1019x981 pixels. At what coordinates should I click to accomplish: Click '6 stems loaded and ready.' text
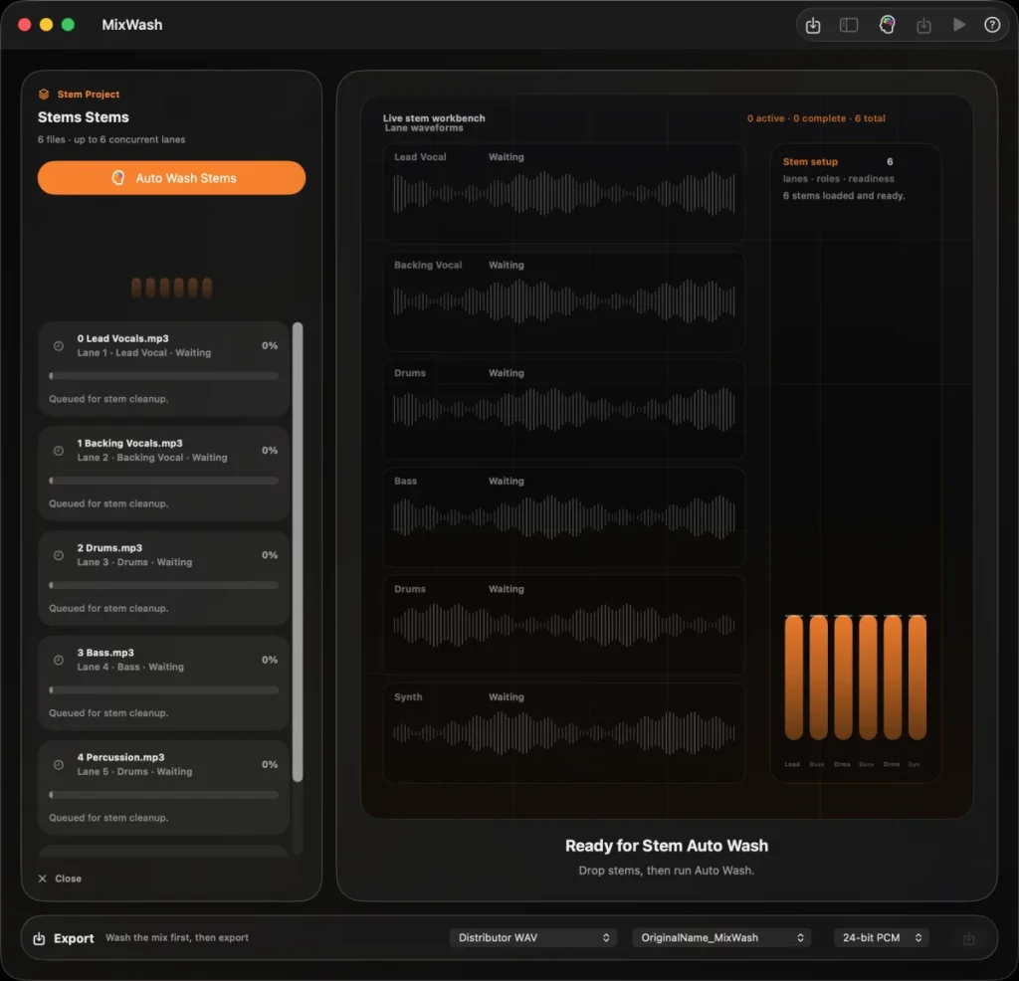pos(844,196)
